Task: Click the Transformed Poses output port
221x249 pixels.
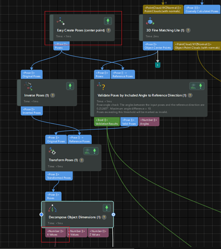Action: (x=59, y=176)
